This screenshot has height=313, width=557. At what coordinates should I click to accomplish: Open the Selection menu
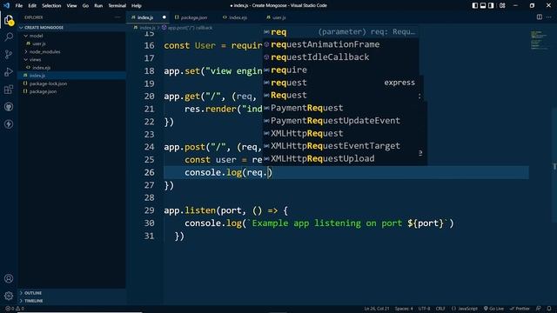(51, 6)
